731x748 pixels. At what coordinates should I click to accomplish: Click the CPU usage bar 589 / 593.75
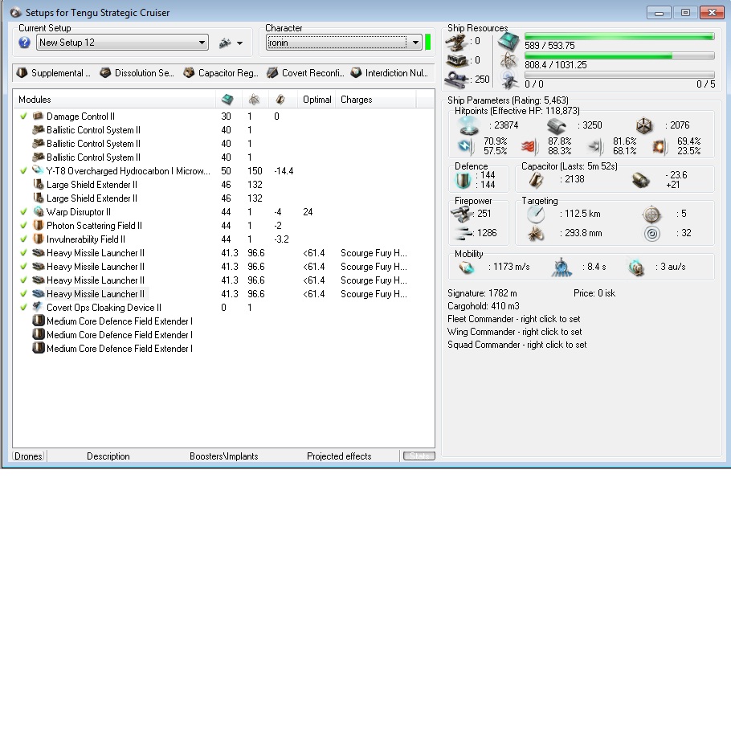click(x=619, y=37)
